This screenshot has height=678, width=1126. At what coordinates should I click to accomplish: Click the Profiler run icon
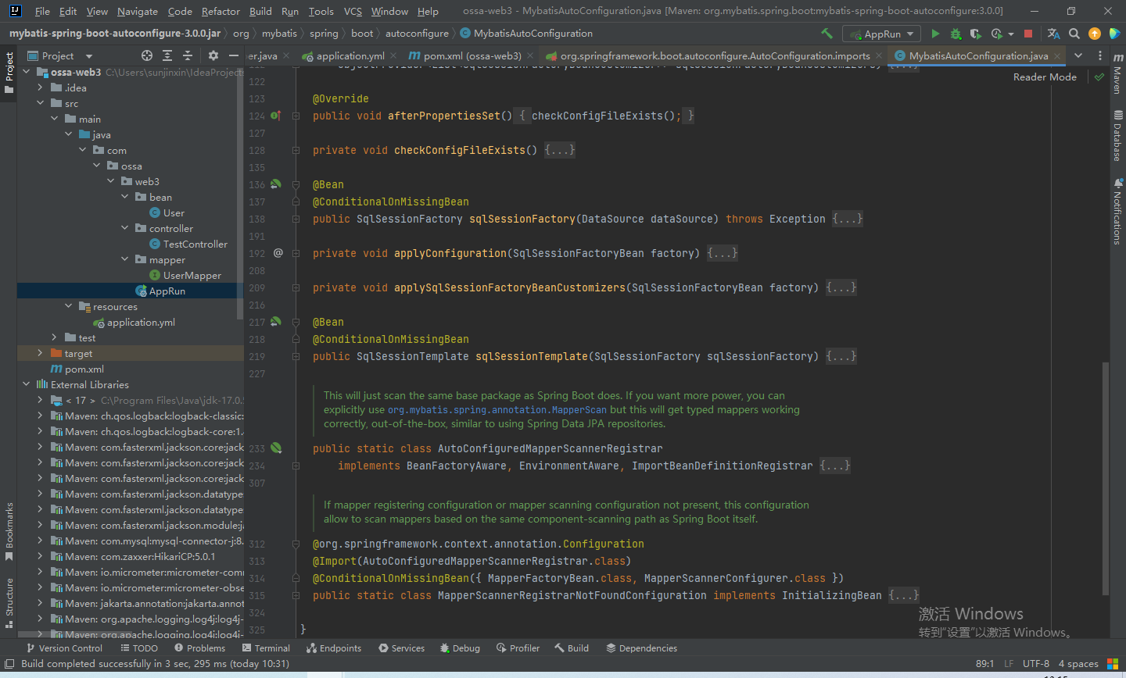996,34
